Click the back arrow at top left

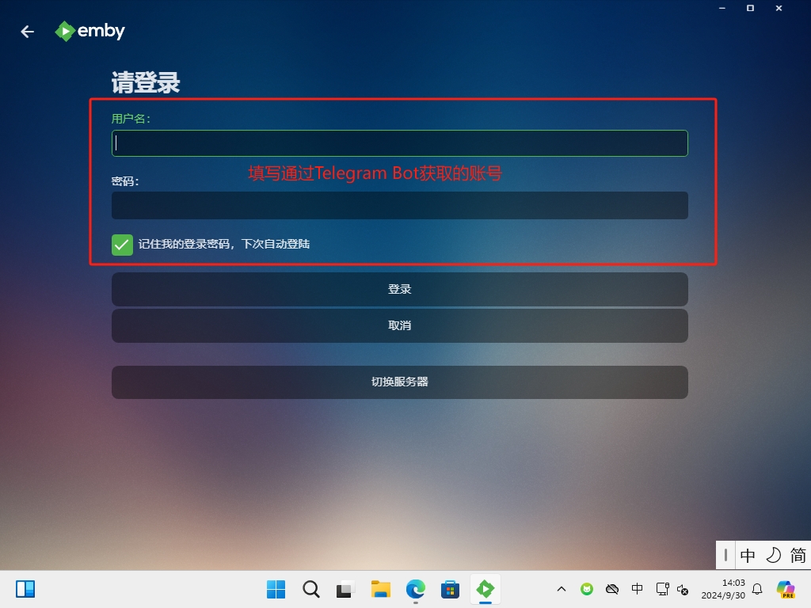point(28,32)
